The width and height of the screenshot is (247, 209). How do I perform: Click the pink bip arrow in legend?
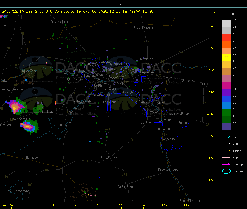[x=226, y=157]
